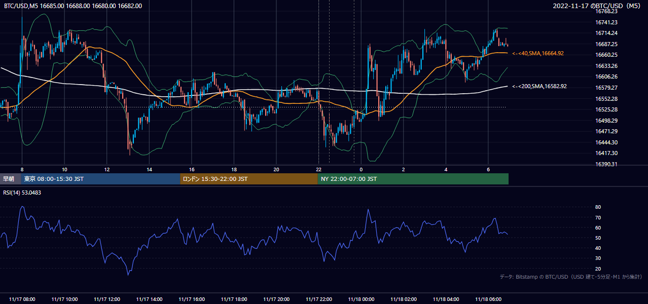Click the date label 11/17 12:00
Image resolution: width=648 pixels, height=304 pixels.
point(107,299)
